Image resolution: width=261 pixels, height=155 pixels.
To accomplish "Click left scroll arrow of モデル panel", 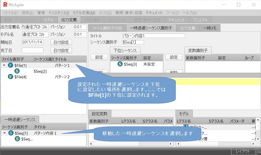I will tap(178, 144).
